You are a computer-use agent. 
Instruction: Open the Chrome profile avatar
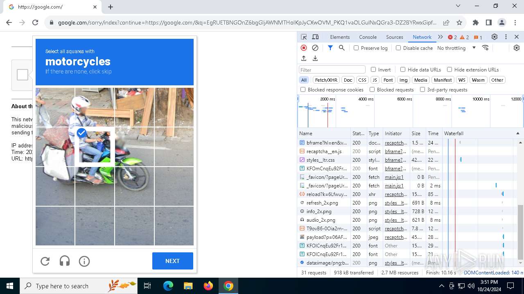502,23
